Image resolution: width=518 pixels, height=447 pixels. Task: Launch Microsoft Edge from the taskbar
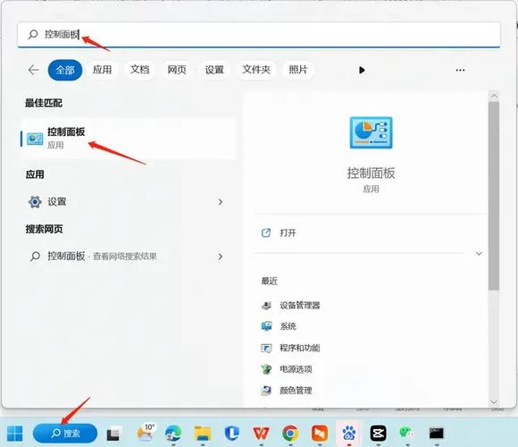[174, 434]
